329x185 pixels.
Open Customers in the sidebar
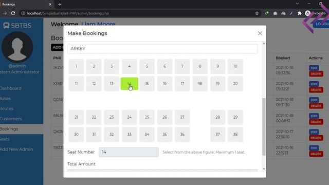tap(11, 119)
